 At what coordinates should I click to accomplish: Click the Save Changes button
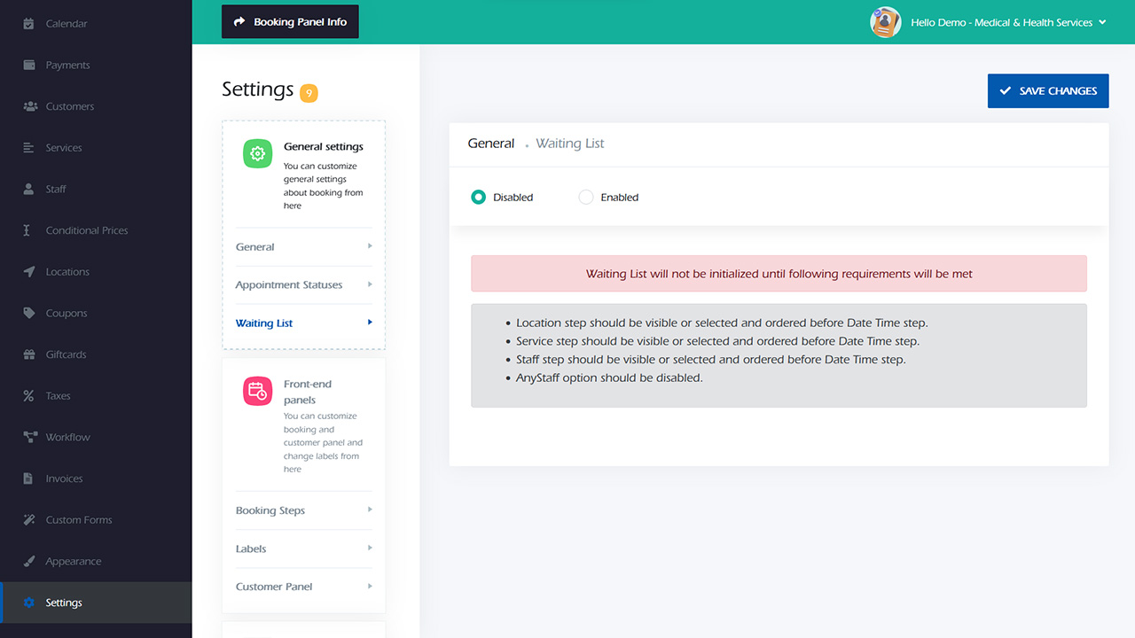point(1047,90)
